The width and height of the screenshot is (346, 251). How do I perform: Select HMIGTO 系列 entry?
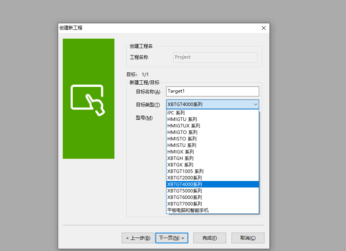click(212, 132)
